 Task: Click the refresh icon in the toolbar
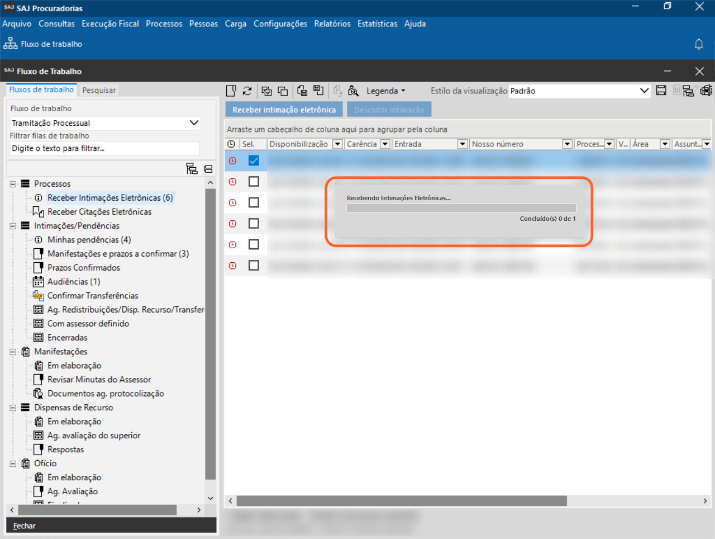247,91
